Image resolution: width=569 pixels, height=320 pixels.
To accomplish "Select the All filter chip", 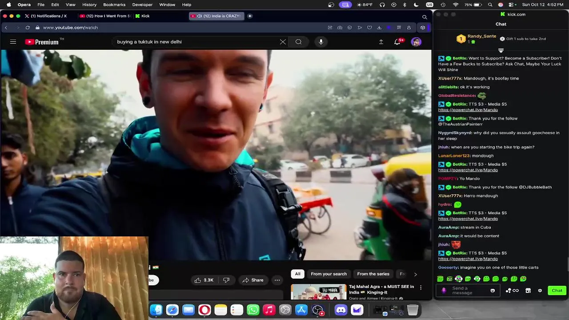I will pyautogui.click(x=297, y=274).
